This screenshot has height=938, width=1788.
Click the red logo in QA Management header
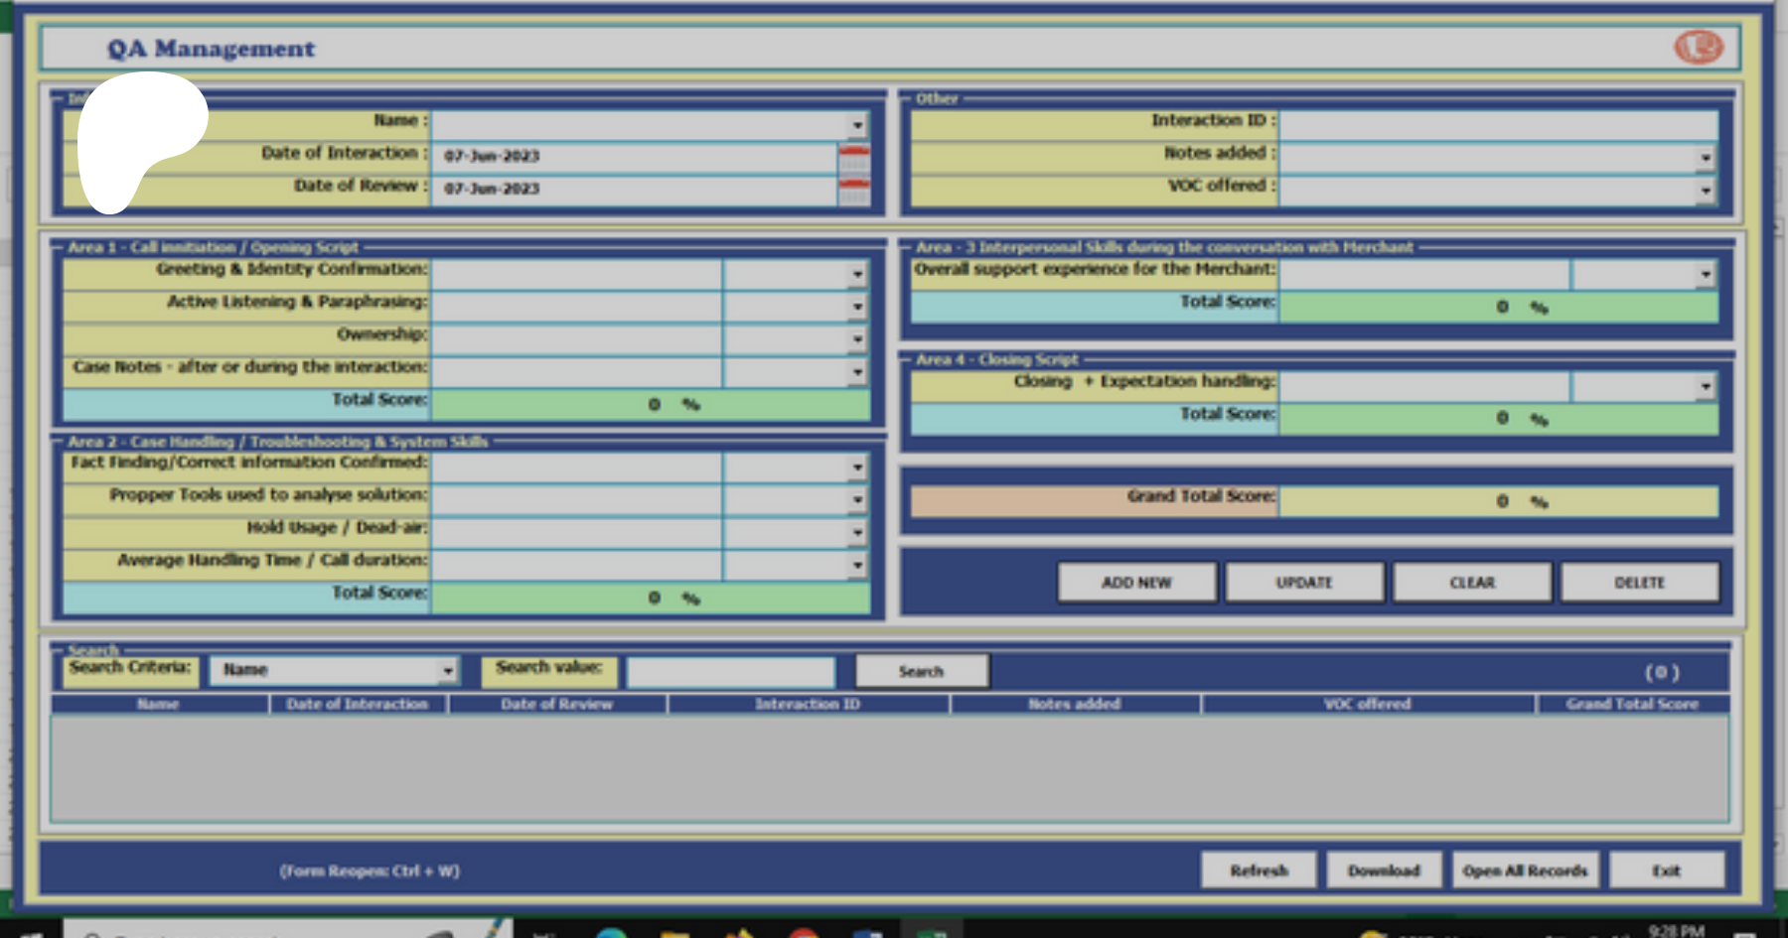1699,47
